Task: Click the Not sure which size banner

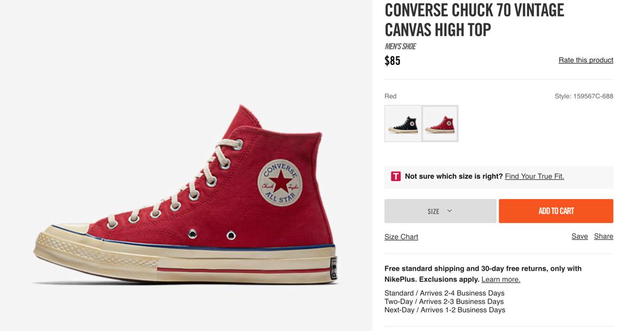Action: tap(499, 177)
